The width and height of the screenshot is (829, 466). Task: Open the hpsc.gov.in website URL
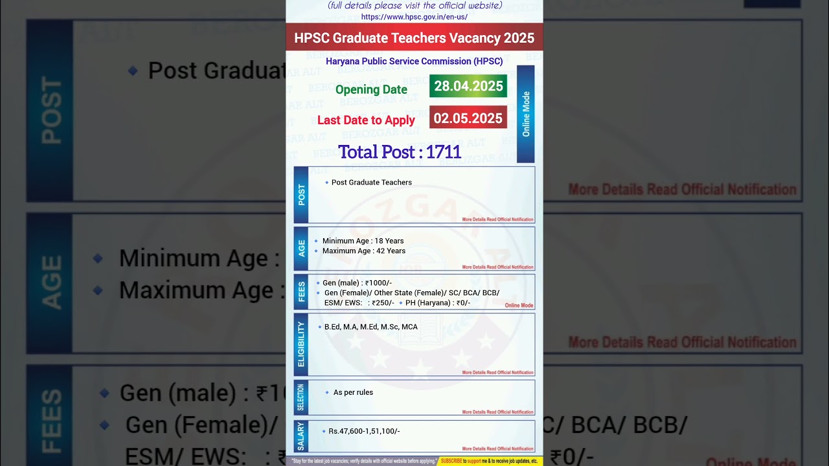tap(414, 17)
